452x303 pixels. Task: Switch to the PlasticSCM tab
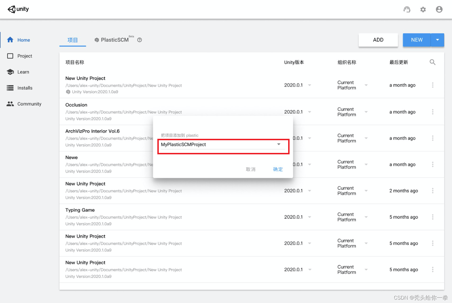[x=115, y=40]
